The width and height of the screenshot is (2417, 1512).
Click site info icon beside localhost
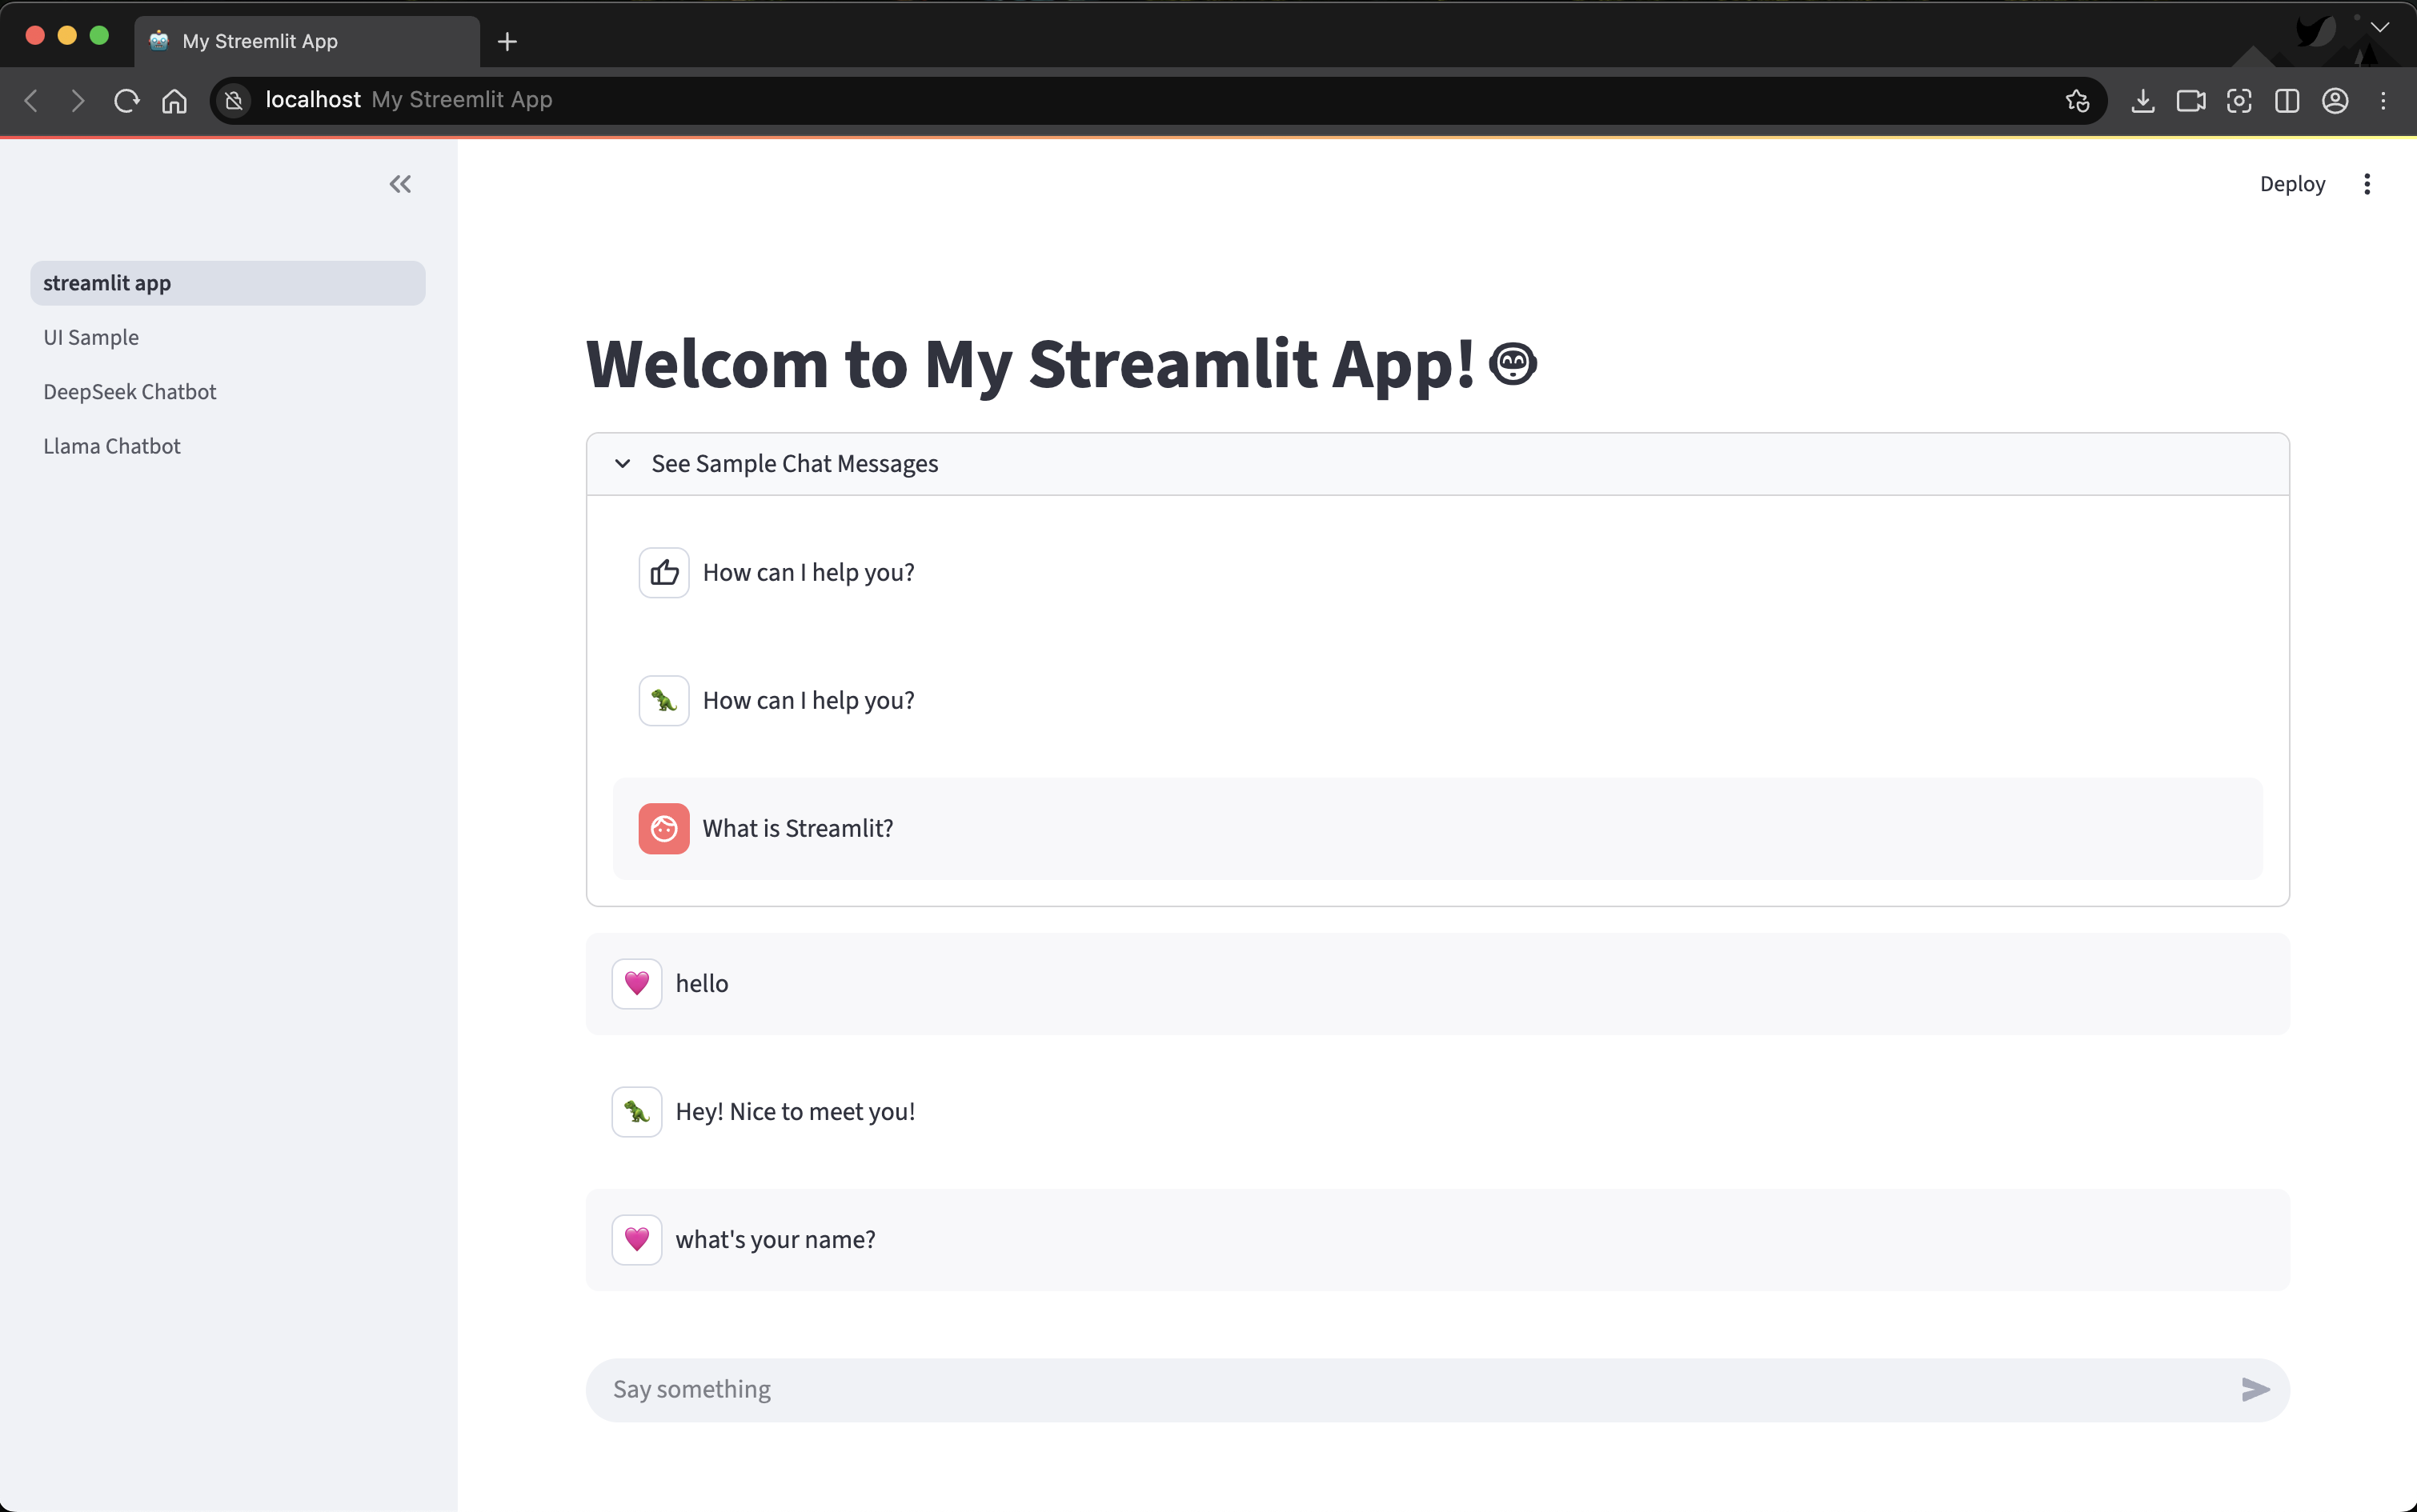pyautogui.click(x=234, y=101)
